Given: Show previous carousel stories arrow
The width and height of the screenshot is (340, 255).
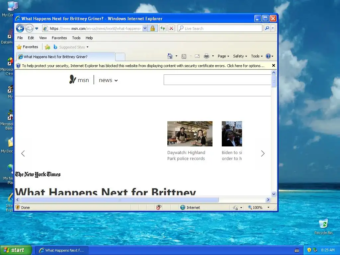Looking at the screenshot, I should [x=23, y=153].
